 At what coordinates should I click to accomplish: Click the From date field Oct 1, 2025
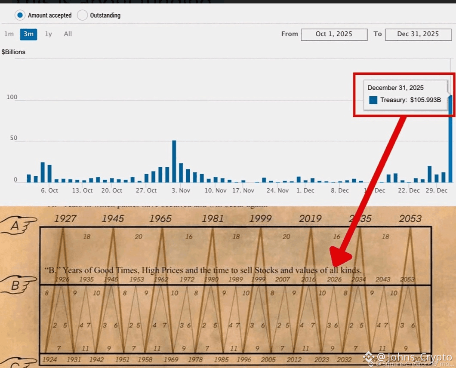(x=334, y=34)
